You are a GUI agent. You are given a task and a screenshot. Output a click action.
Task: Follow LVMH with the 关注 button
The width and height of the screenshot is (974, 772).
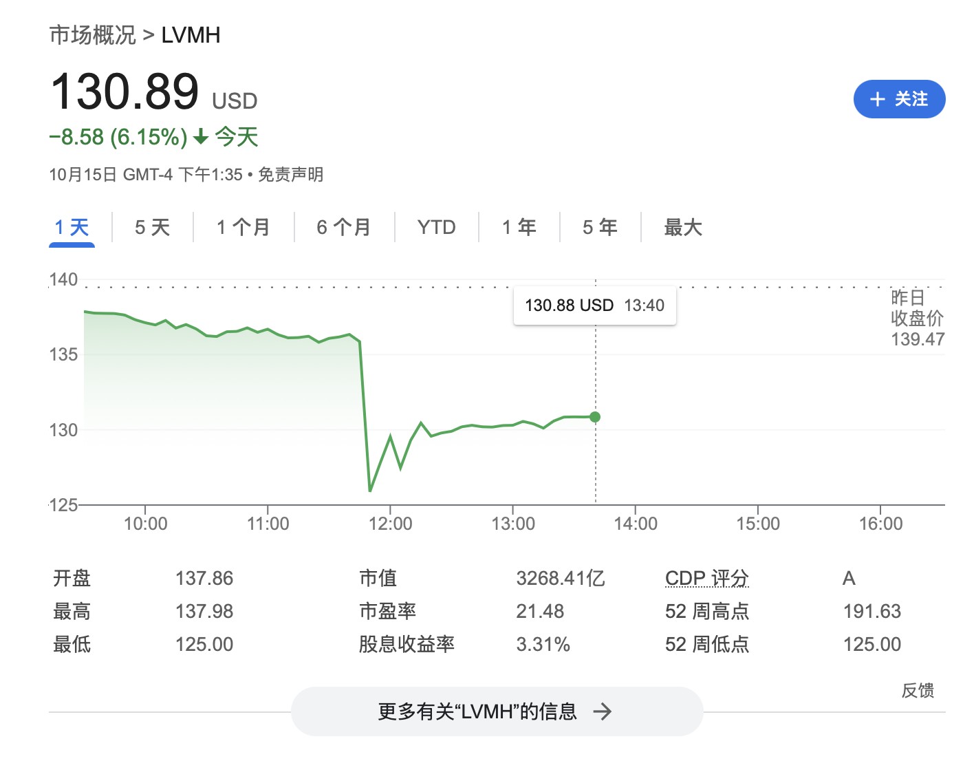(899, 99)
